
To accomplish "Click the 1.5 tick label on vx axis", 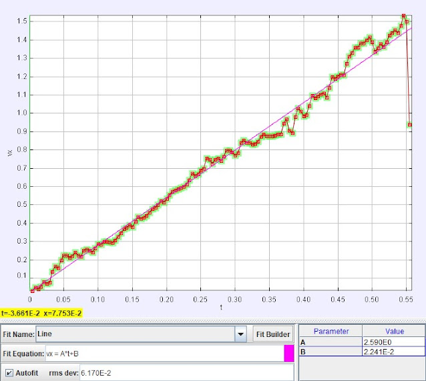I will (22, 21).
